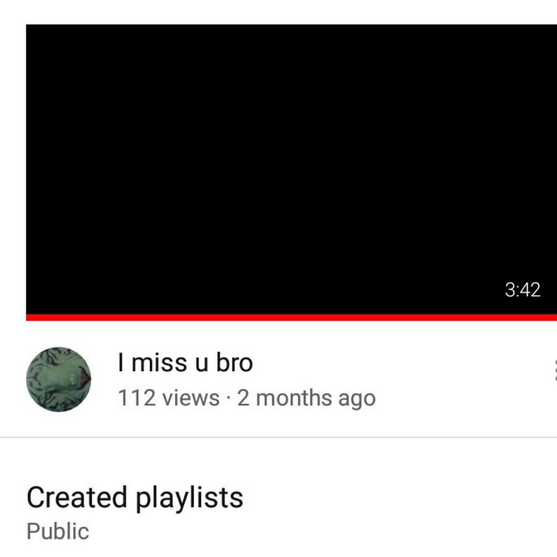
Task: Click the divider line above Created playlists
Action: pyautogui.click(x=278, y=438)
